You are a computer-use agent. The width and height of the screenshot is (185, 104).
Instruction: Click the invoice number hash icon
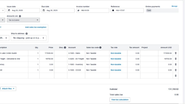pos(78,10)
